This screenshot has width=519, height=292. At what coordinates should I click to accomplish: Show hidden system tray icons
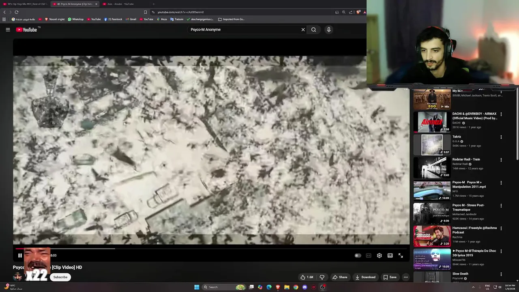pyautogui.click(x=473, y=287)
